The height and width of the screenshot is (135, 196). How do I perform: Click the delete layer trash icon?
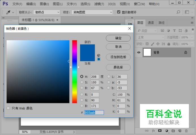click(x=186, y=131)
